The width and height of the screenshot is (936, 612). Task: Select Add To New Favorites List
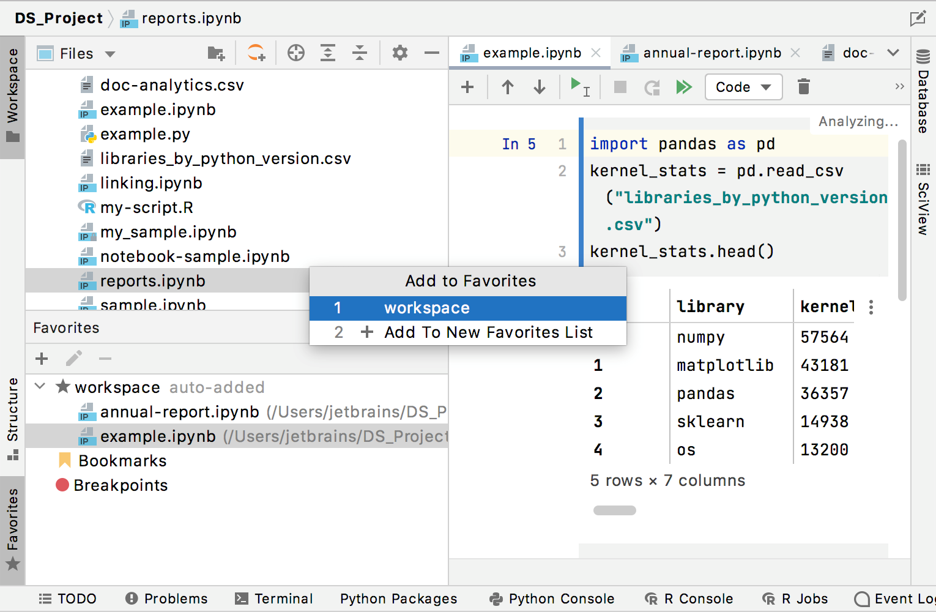(x=468, y=332)
